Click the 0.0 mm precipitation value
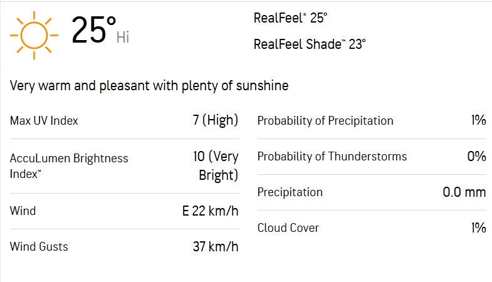 coord(464,192)
